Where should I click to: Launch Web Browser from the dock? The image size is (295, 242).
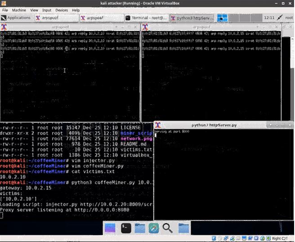pyautogui.click(x=154, y=228)
